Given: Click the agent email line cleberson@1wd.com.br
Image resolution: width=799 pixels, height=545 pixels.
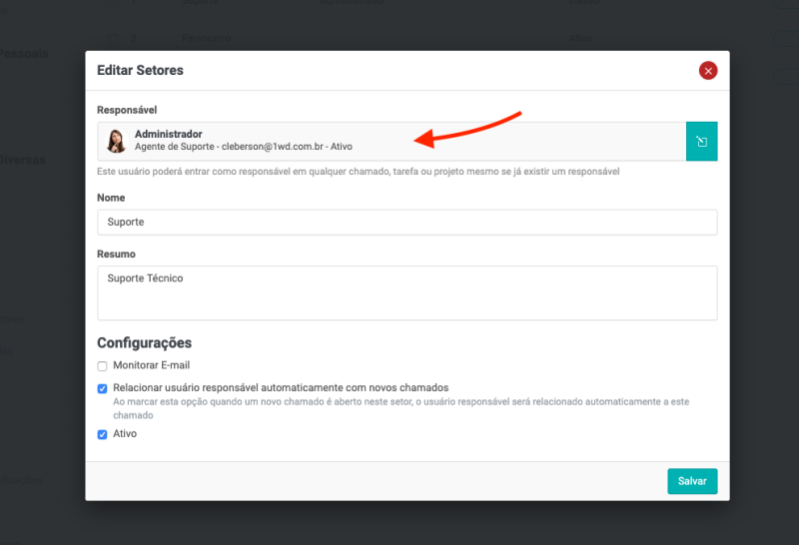Looking at the screenshot, I should click(243, 147).
